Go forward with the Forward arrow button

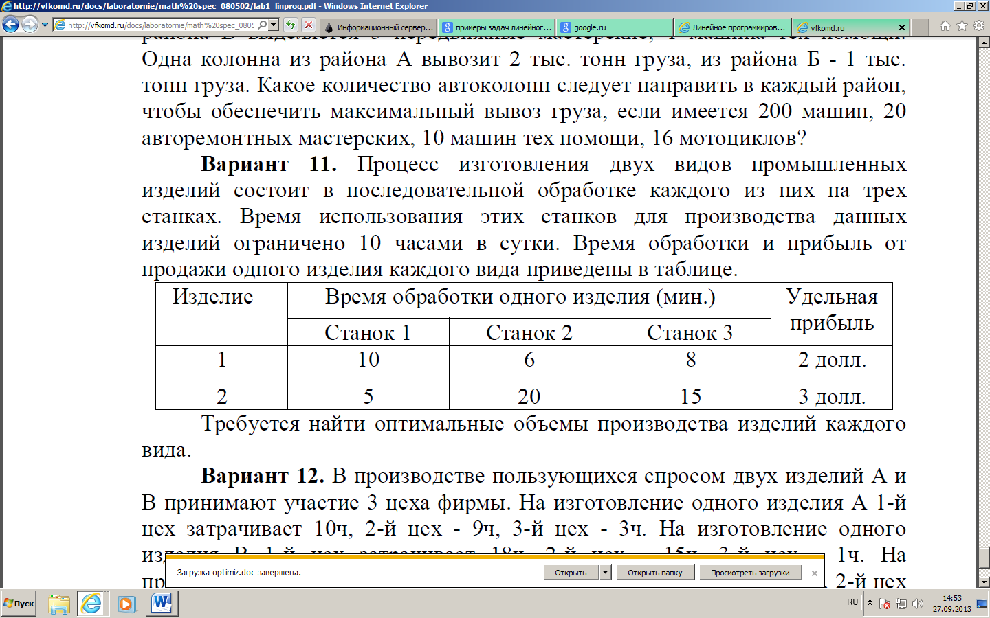(x=30, y=25)
